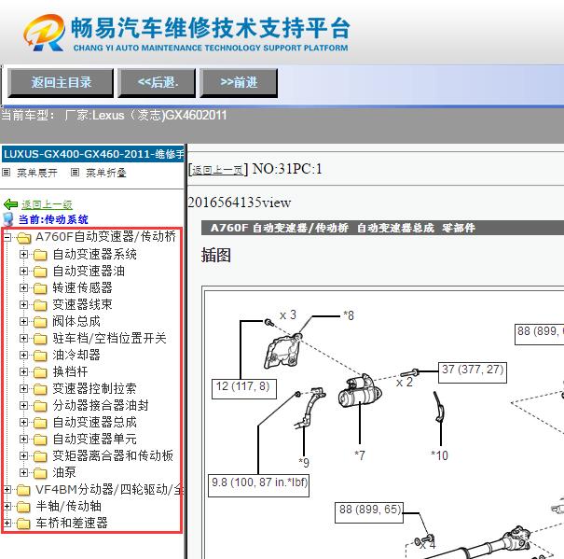The image size is (564, 559).
Task: Open the 自动变速器系统 tree item
Action: pos(94,254)
